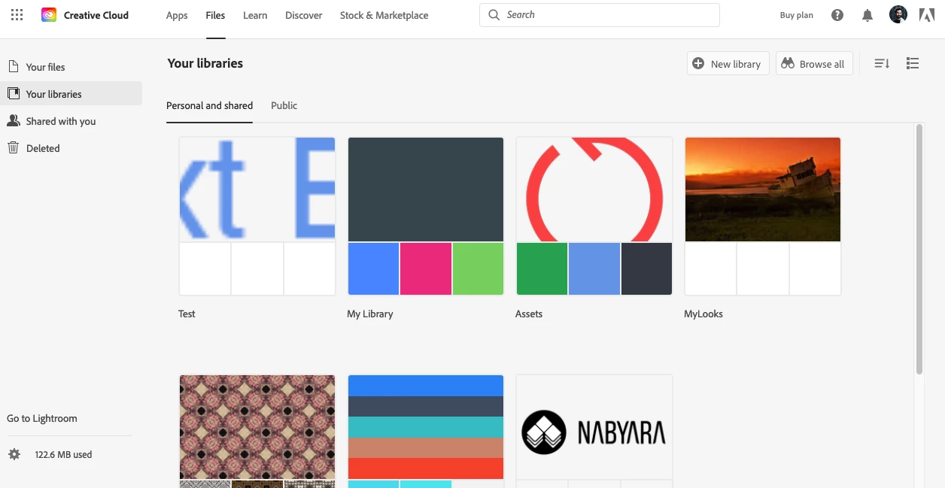Click the 122.6 MB used text
The image size is (945, 488).
point(63,455)
